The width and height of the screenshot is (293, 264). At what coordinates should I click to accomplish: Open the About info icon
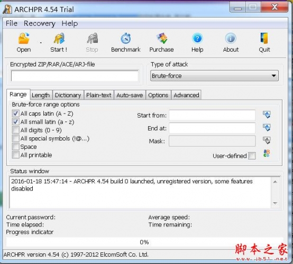[231, 38]
